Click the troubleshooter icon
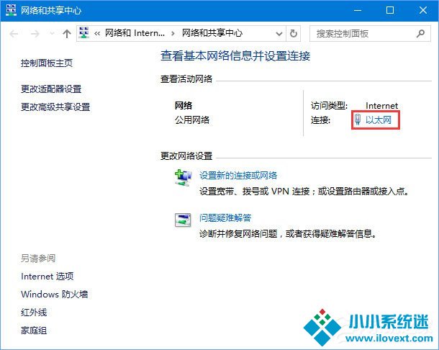 coord(183,220)
